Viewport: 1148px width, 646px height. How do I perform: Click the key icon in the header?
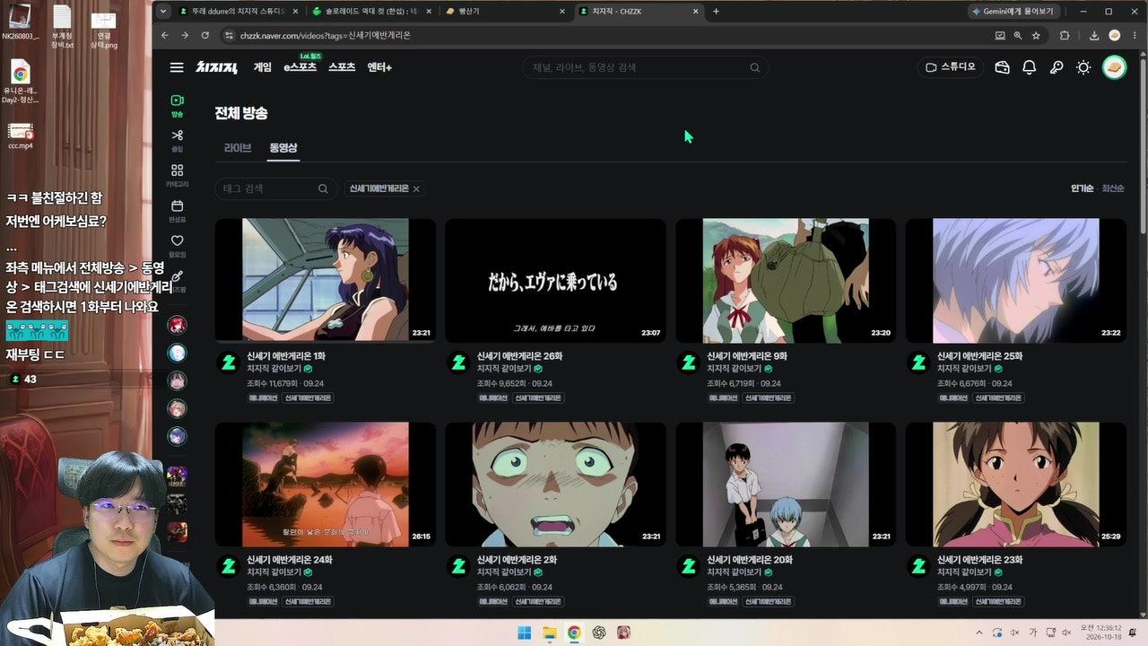click(1057, 67)
